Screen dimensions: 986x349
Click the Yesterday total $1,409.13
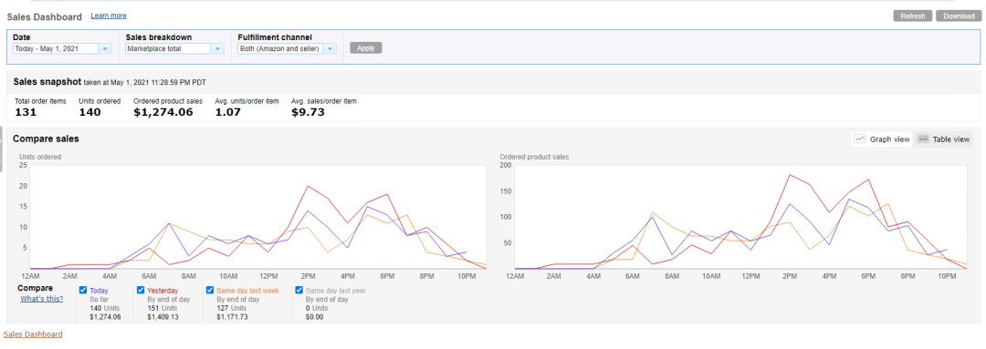click(163, 317)
